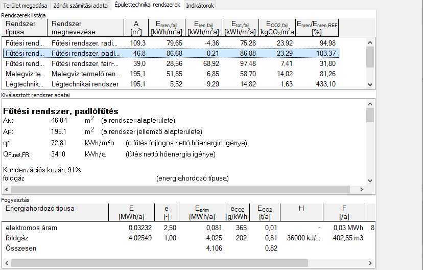Click details panel scroll down arrow
This screenshot has height=270, width=424.
pyautogui.click(x=370, y=181)
